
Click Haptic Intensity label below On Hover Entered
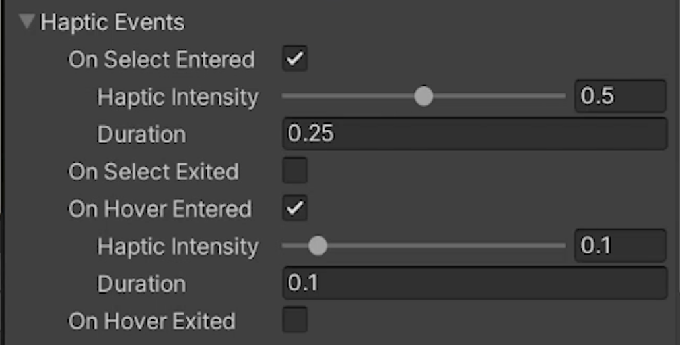(x=178, y=247)
